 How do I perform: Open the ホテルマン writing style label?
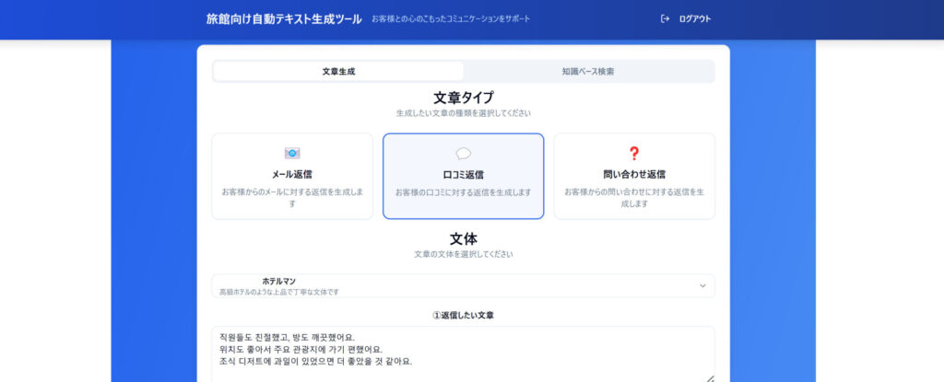(x=278, y=281)
